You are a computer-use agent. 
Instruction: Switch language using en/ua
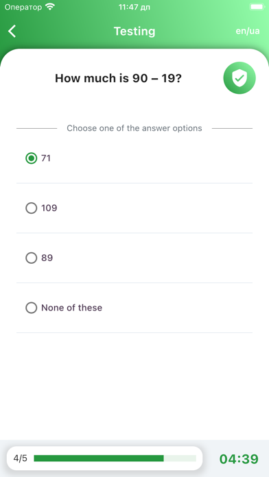(248, 31)
